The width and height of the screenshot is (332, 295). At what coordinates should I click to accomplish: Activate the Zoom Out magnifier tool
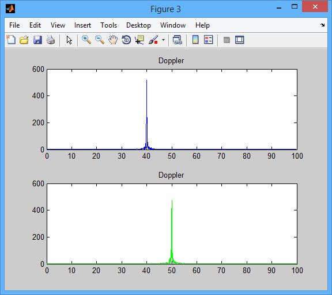click(x=100, y=40)
